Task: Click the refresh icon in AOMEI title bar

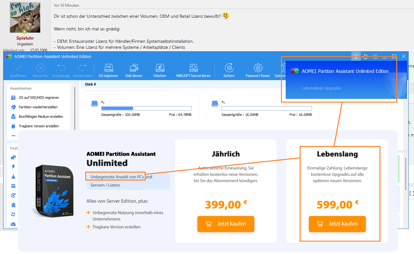Action: tap(366, 56)
